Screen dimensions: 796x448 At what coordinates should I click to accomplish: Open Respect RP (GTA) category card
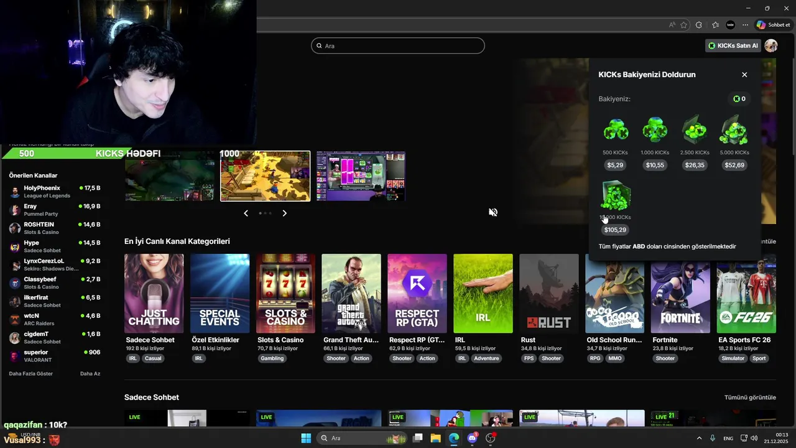(x=417, y=293)
